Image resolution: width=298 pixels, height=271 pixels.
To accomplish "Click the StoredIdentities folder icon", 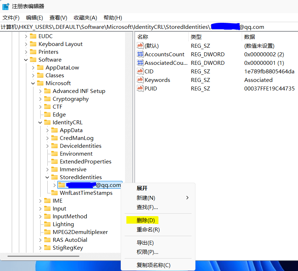I will [54, 177].
